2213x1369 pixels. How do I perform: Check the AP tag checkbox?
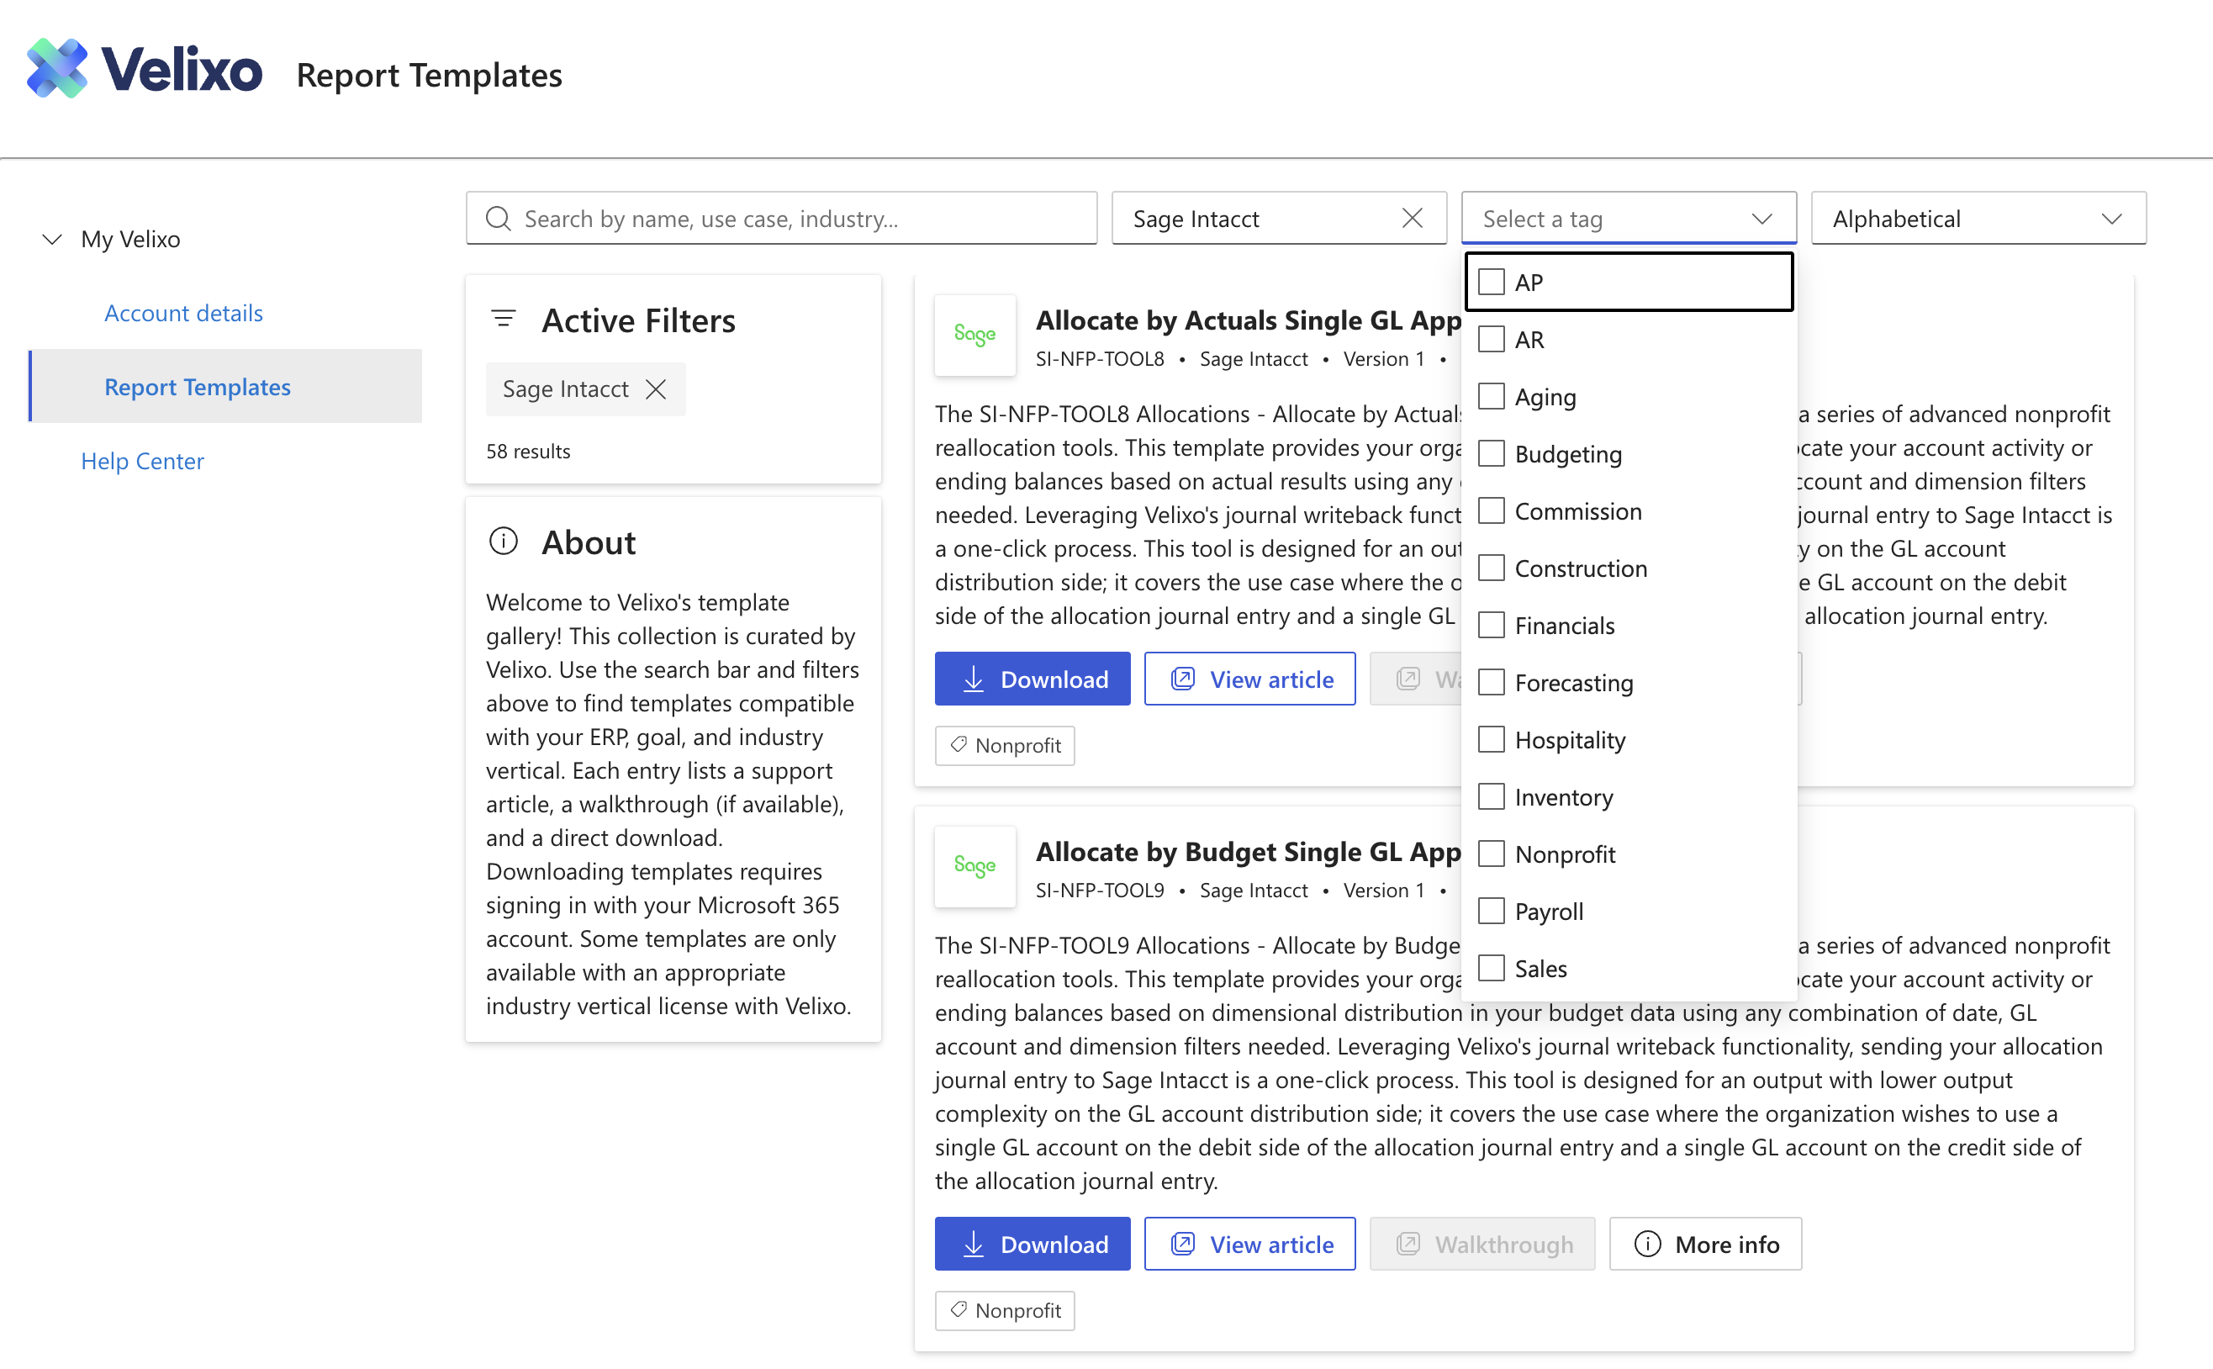[1491, 283]
